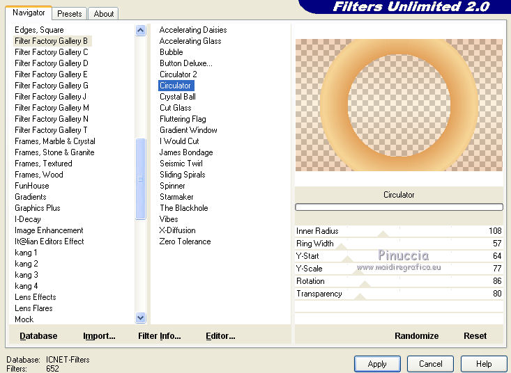Click the category list scroll up arrow

(x=140, y=31)
